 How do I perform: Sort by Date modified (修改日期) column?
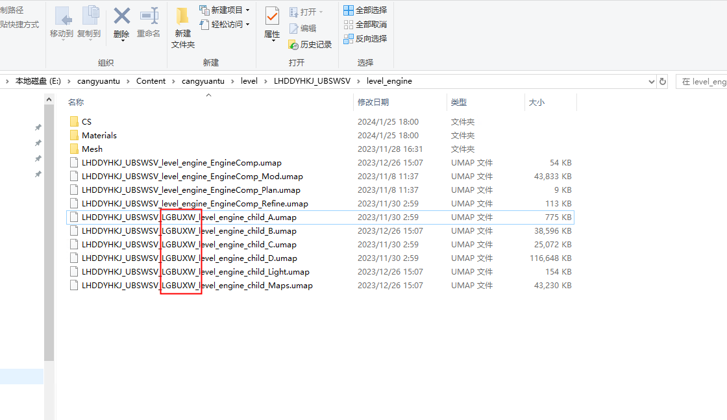point(373,102)
